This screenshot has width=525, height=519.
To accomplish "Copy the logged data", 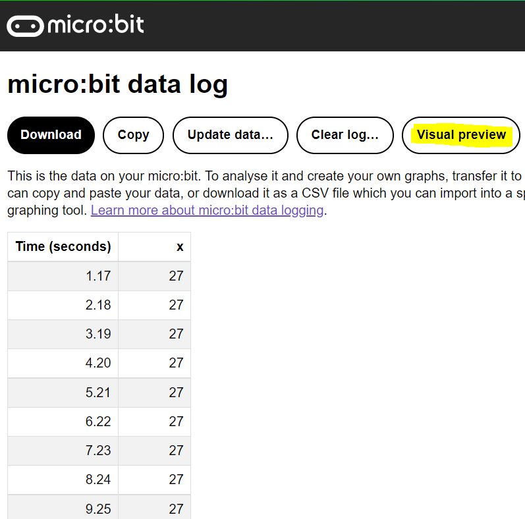I will 133,135.
